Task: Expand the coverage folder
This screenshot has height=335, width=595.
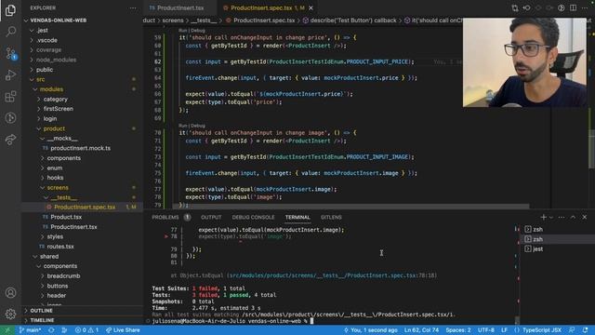Action: [48, 49]
